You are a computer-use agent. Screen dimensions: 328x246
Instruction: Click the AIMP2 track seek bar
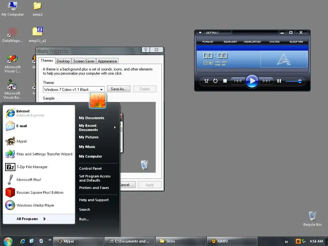tap(252, 70)
